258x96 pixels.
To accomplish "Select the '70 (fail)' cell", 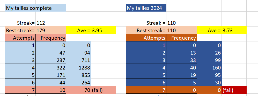I will coord(91,90).
